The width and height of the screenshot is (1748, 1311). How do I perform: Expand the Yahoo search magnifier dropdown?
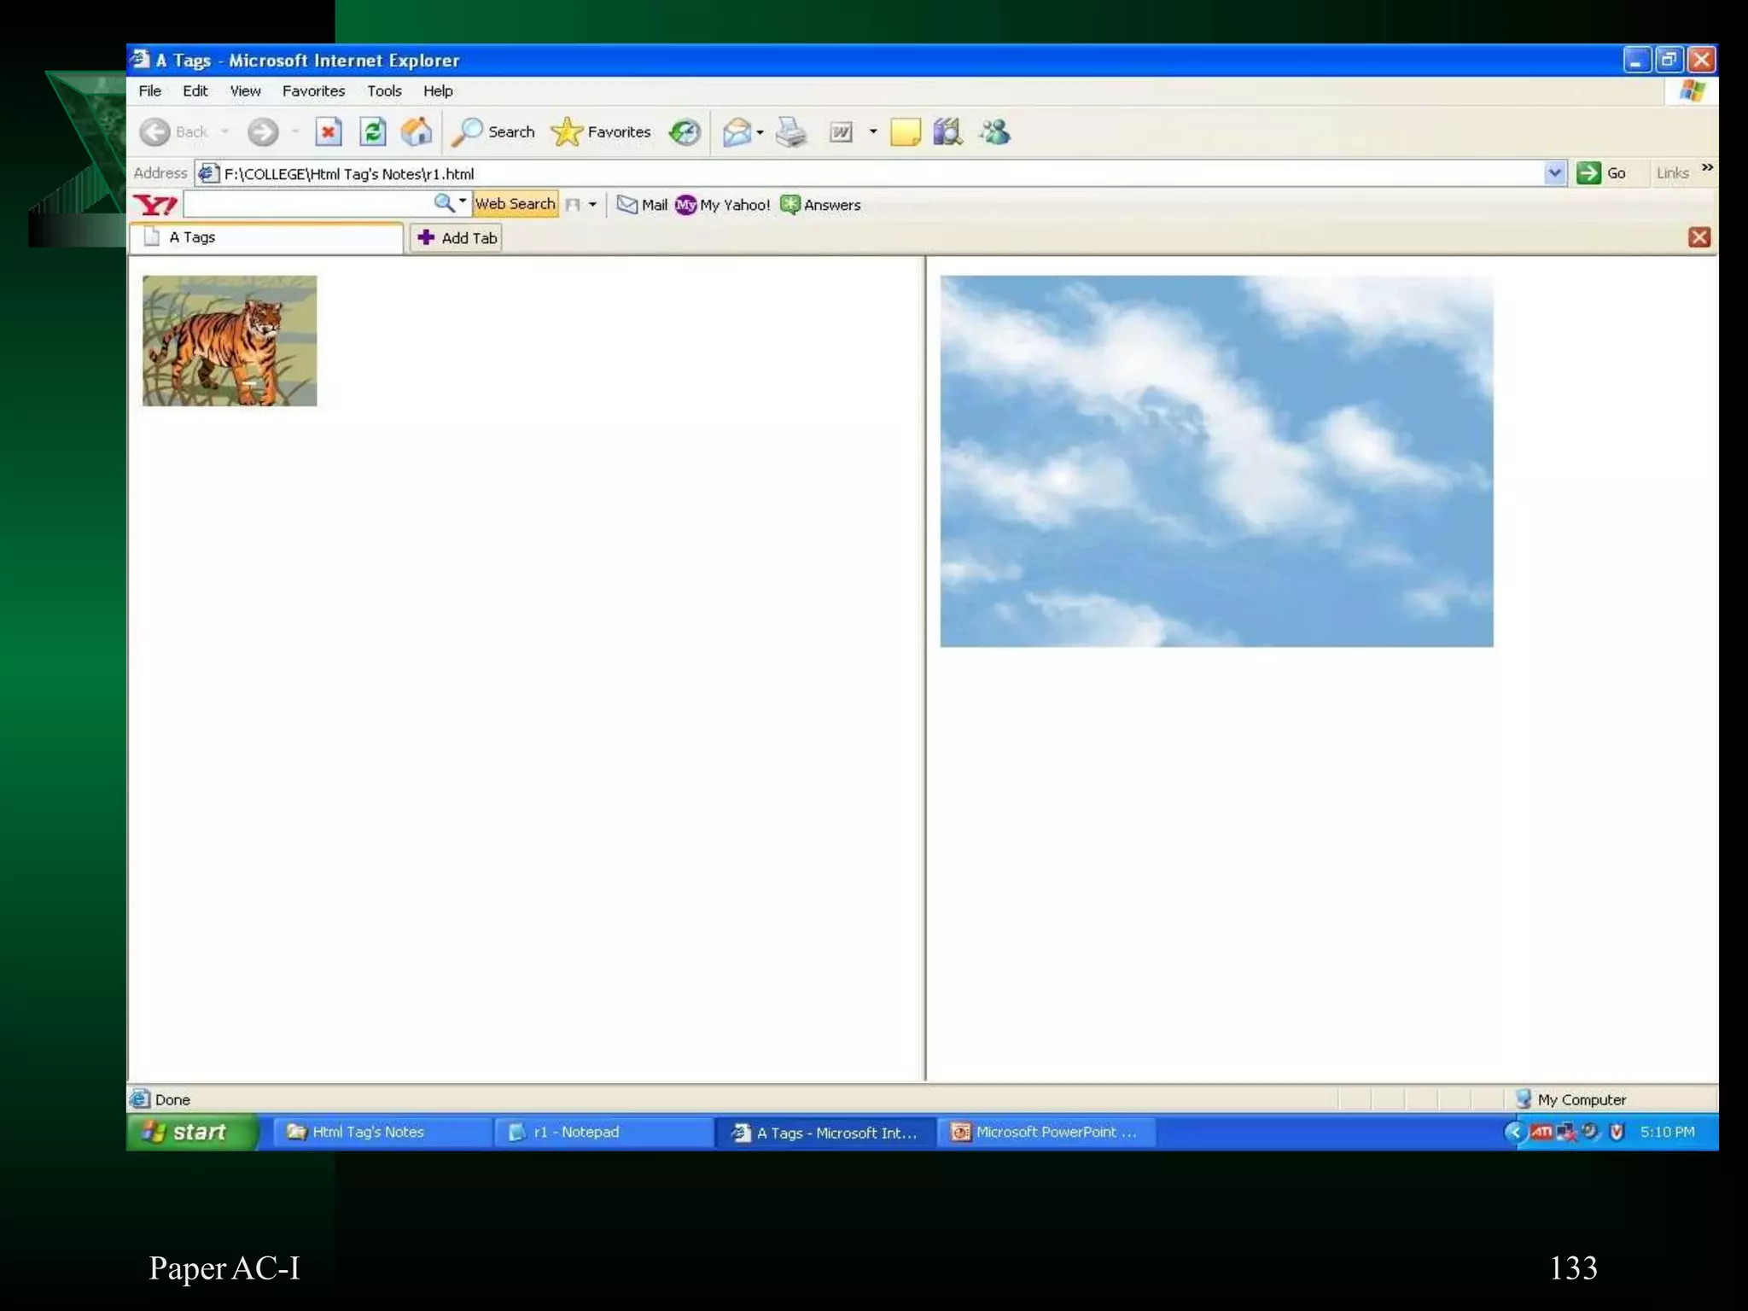click(x=463, y=202)
